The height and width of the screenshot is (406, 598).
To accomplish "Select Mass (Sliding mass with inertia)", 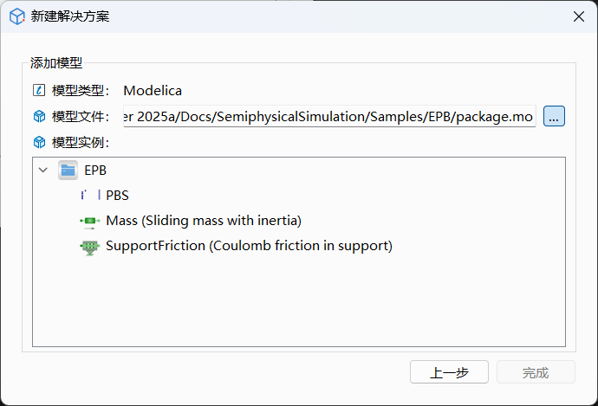I will pyautogui.click(x=204, y=221).
